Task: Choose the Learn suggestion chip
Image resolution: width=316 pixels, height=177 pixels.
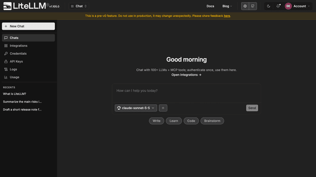Action: (174, 121)
